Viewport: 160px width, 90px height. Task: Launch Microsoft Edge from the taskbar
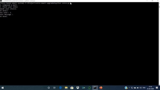coord(60,88)
